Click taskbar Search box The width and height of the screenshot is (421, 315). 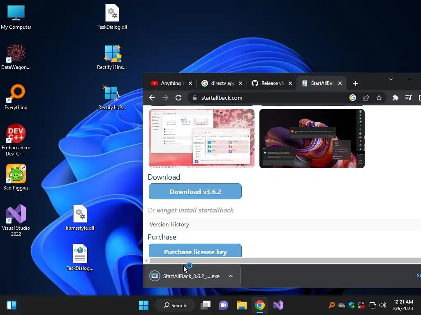tap(175, 305)
